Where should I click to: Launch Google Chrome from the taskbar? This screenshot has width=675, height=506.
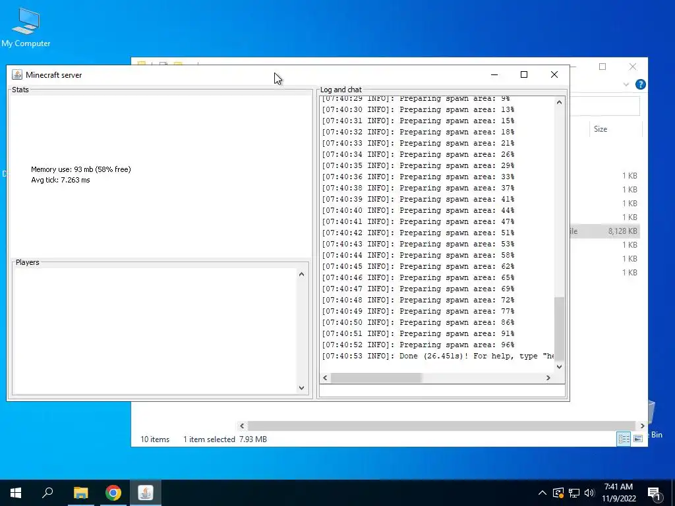coord(113,493)
